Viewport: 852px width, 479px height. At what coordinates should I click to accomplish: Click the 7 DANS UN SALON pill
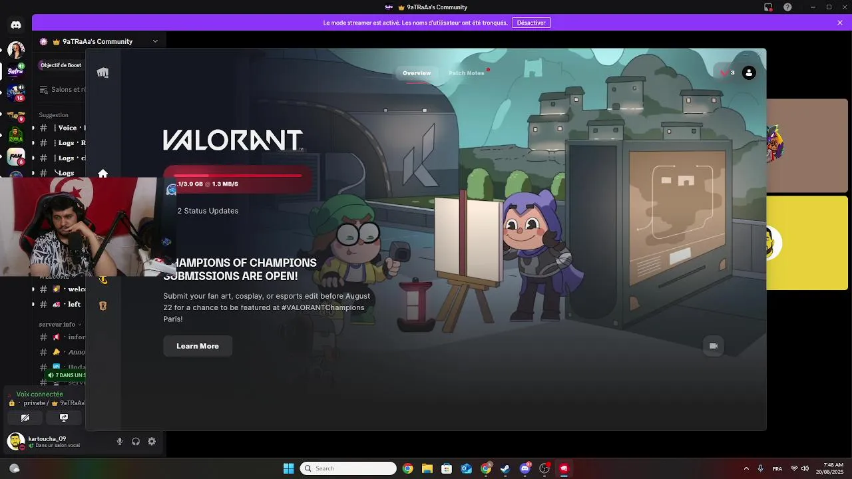pos(66,375)
